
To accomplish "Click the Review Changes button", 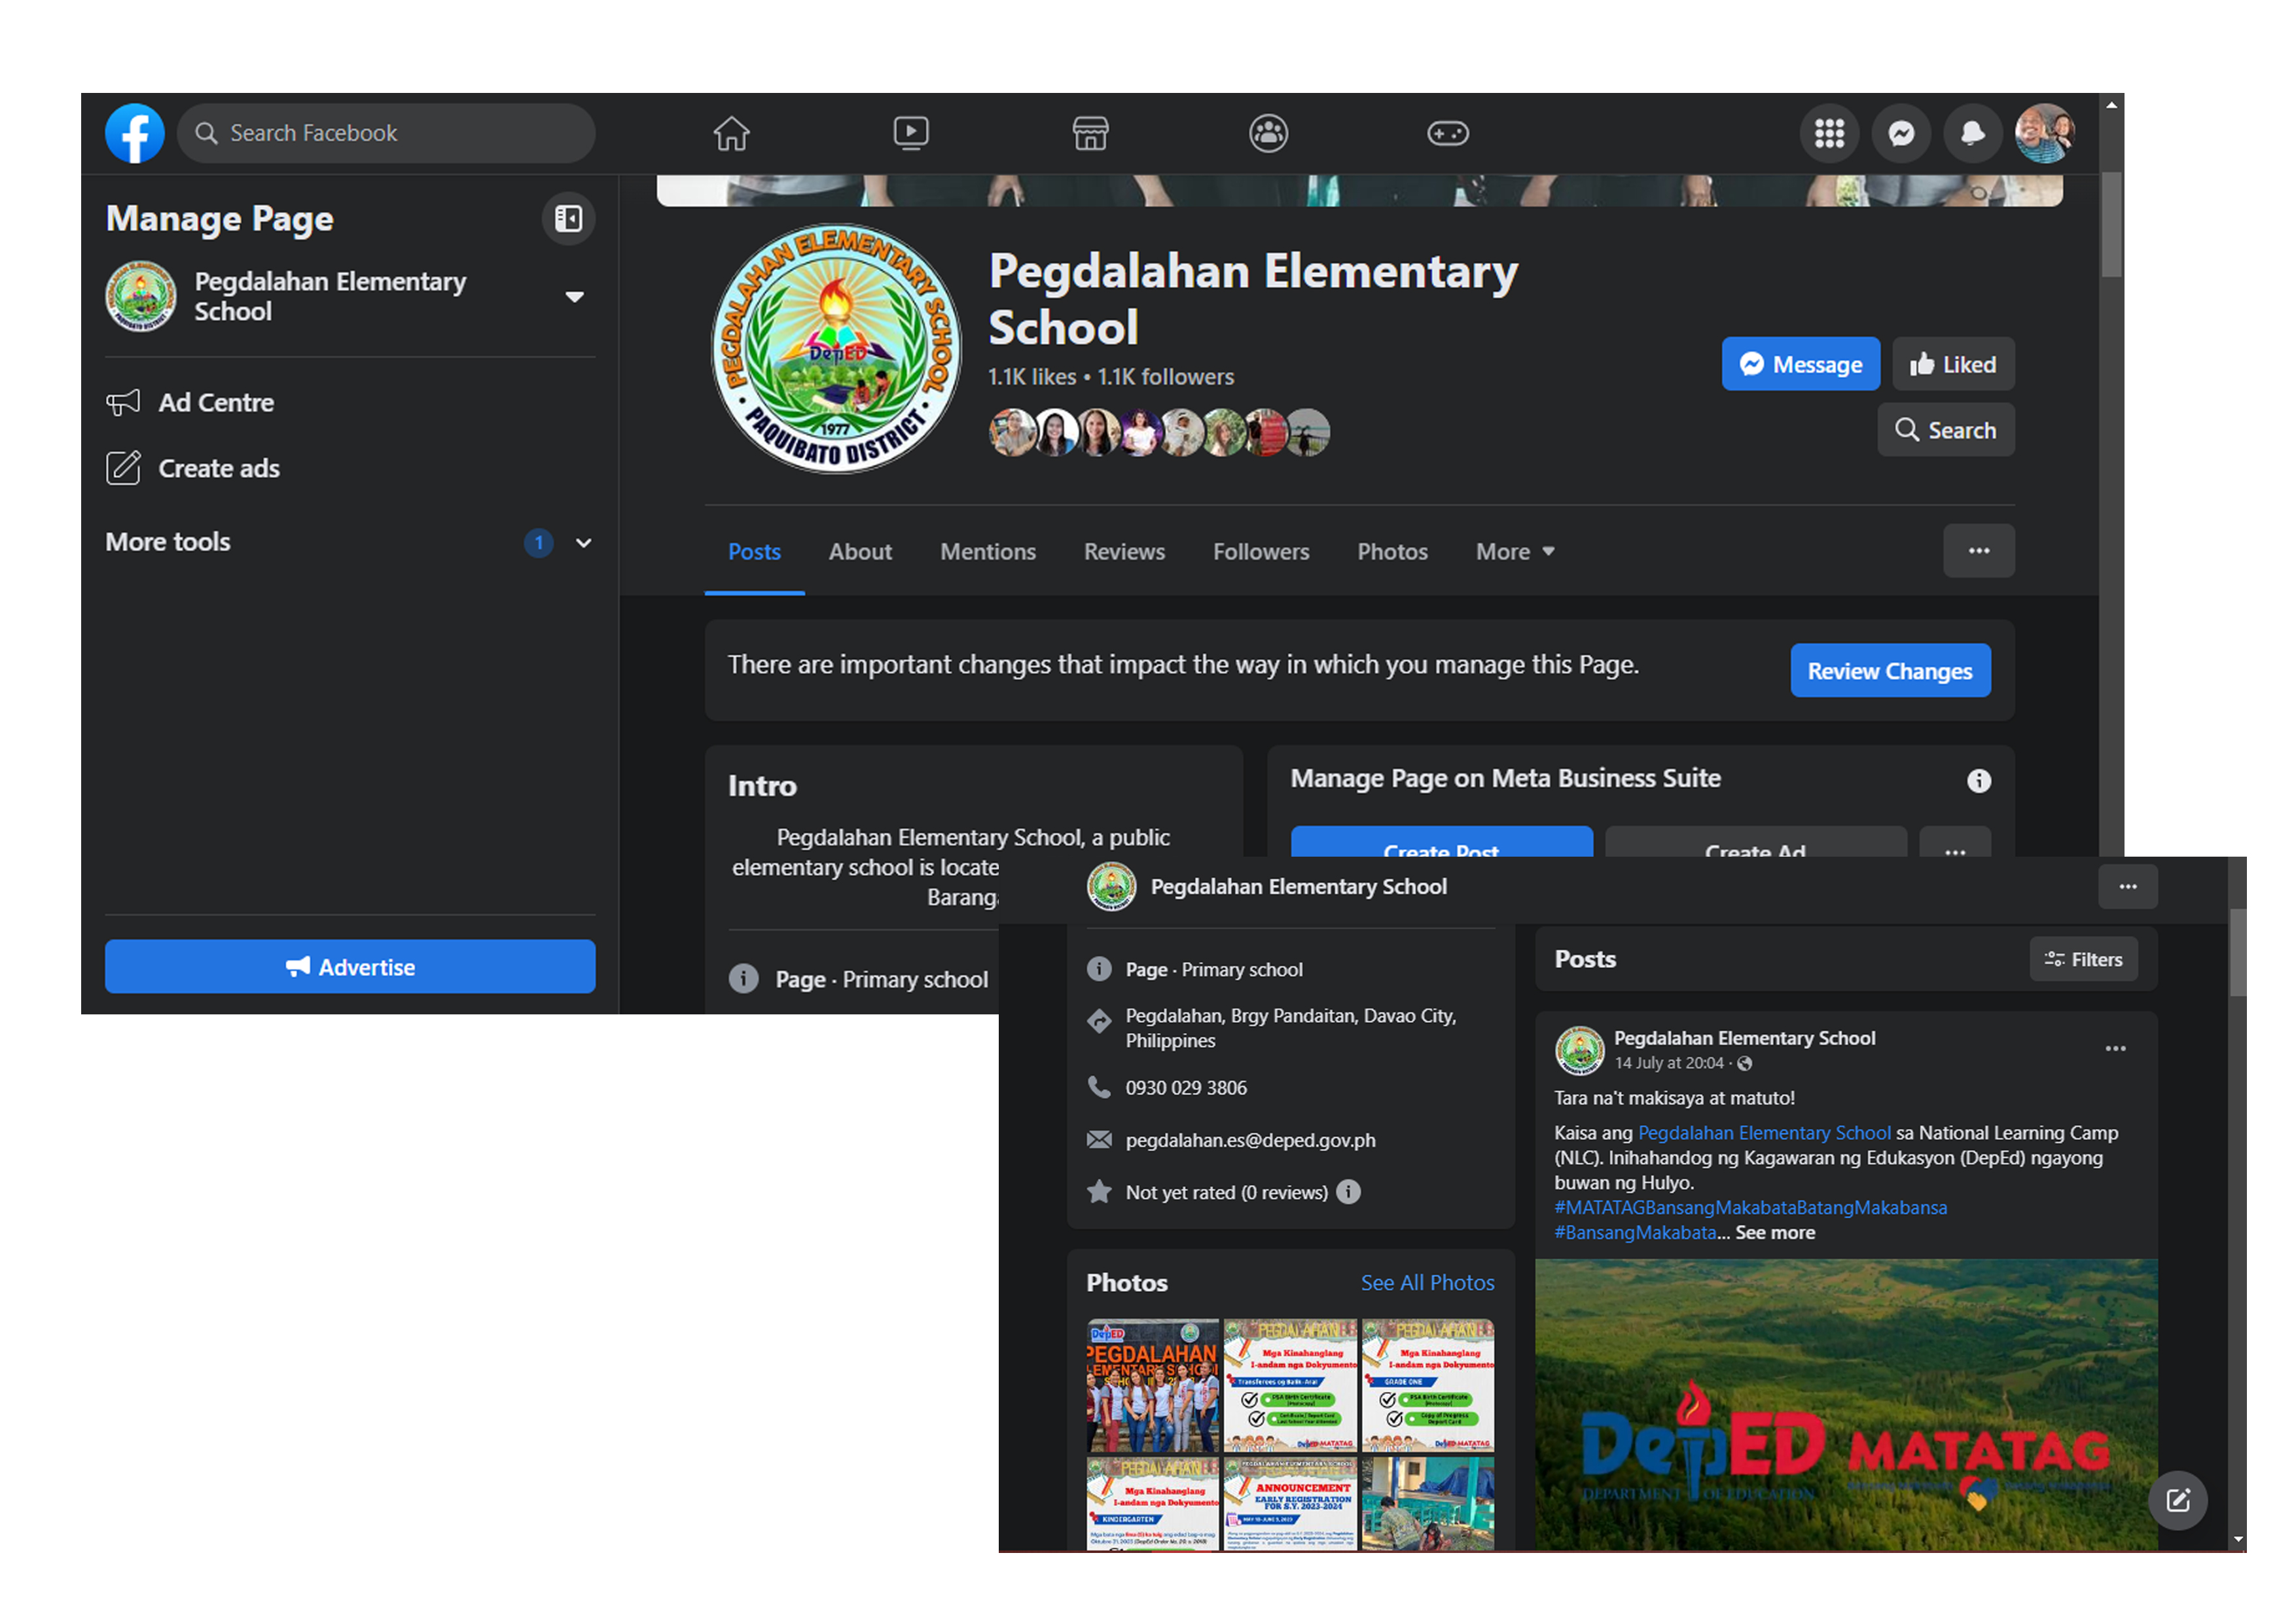I will [1889, 671].
